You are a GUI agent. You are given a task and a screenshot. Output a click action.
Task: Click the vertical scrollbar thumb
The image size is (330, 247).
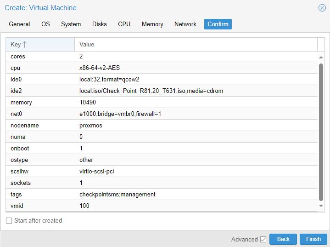click(x=321, y=131)
